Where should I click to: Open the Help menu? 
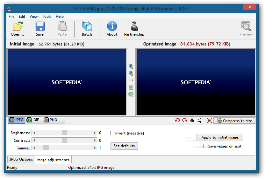pos(60,17)
